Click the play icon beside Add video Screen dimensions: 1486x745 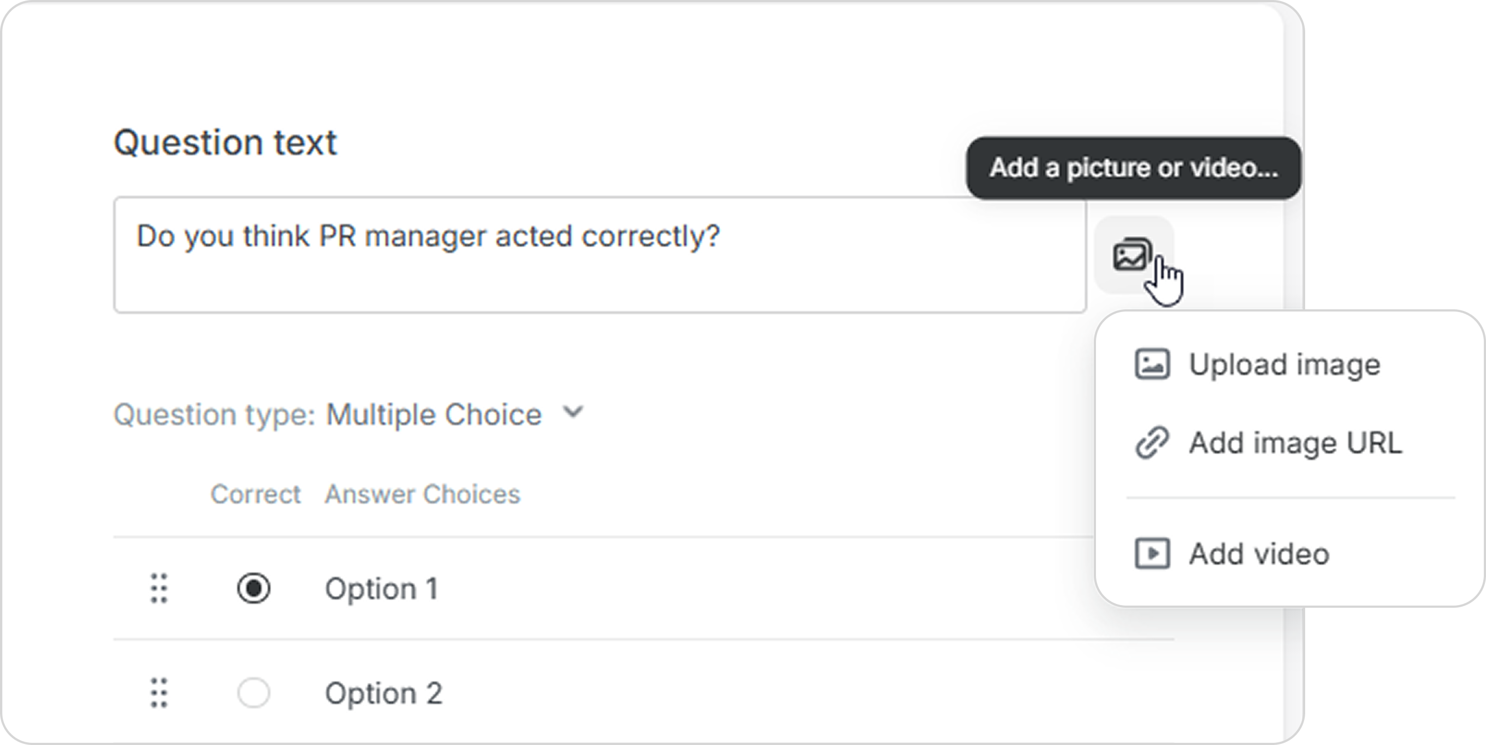(x=1152, y=553)
